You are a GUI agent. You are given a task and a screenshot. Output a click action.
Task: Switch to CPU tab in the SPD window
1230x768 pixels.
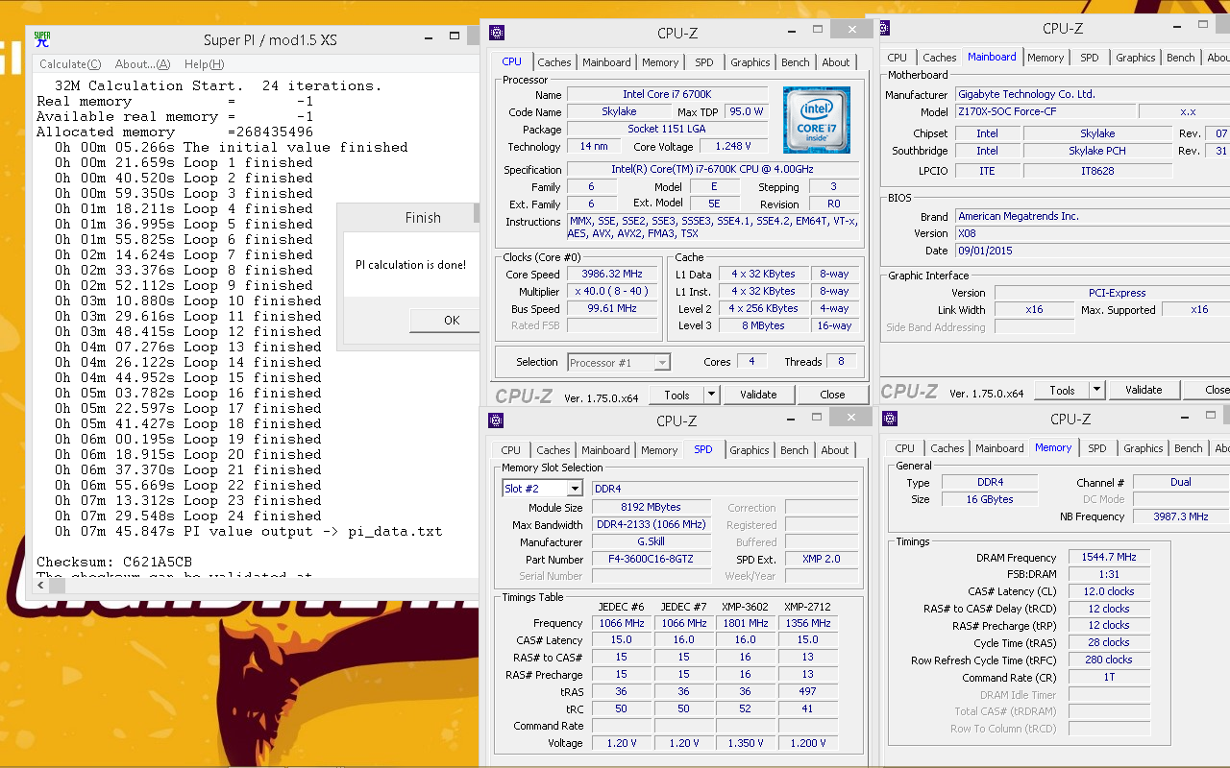(510, 450)
